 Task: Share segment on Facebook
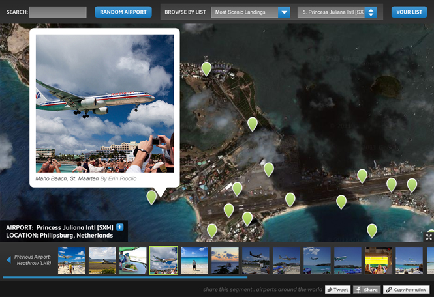point(367,290)
